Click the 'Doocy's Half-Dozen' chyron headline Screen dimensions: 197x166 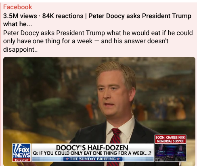click(92, 147)
